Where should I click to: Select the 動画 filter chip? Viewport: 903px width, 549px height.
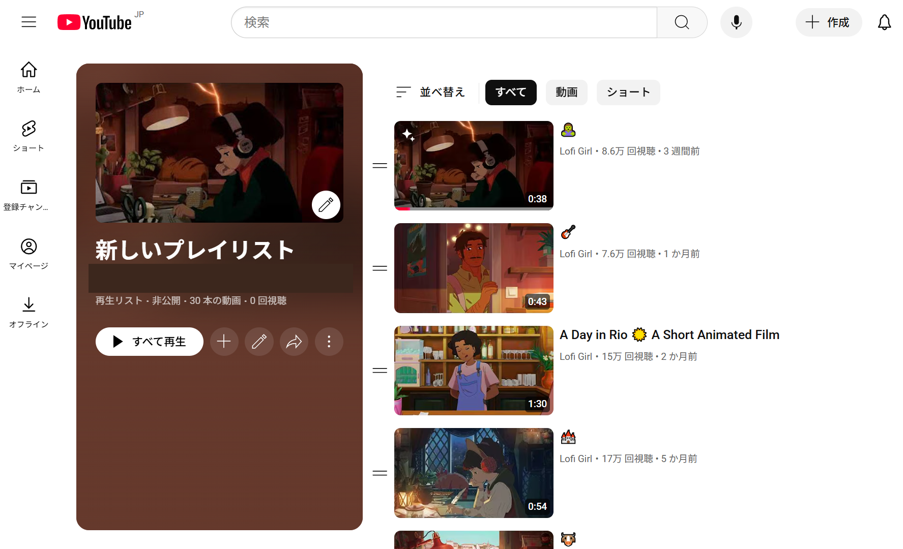[x=566, y=93]
